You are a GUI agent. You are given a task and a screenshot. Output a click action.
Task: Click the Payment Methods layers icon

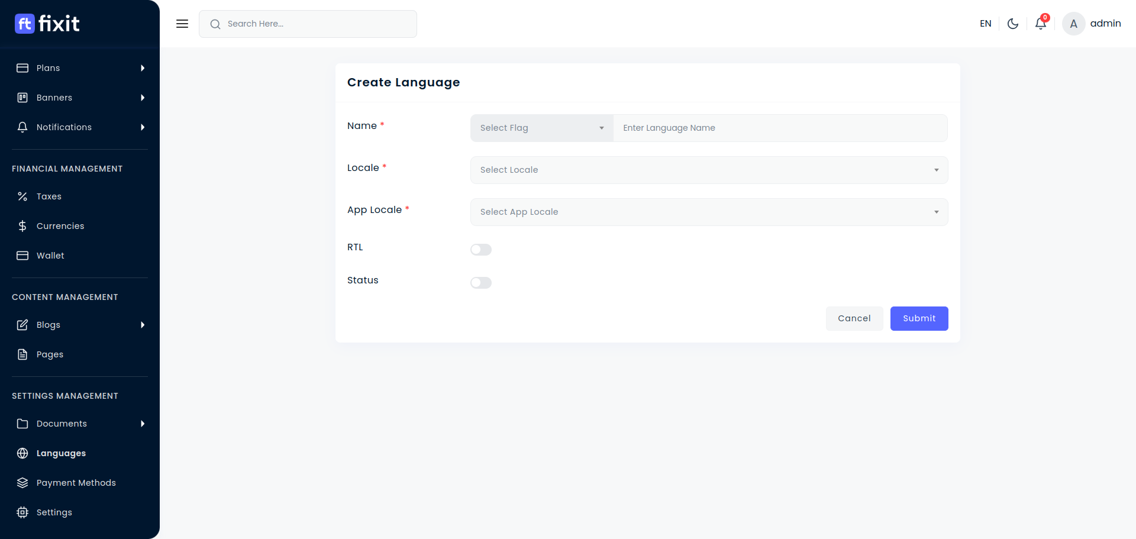coord(22,483)
